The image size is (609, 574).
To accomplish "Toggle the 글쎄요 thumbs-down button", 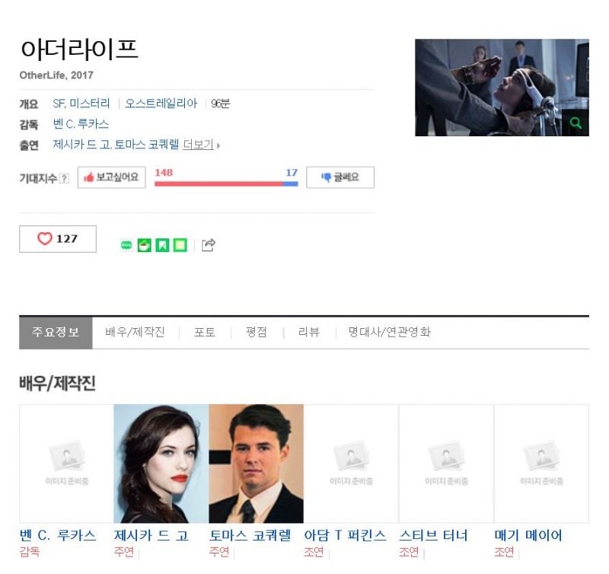I will tap(340, 177).
